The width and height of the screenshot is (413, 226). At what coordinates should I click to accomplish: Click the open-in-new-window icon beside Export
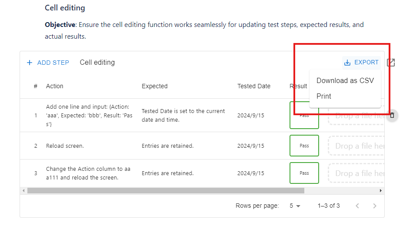pyautogui.click(x=391, y=63)
